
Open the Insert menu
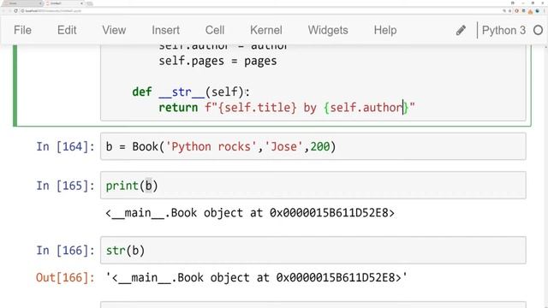pos(165,30)
